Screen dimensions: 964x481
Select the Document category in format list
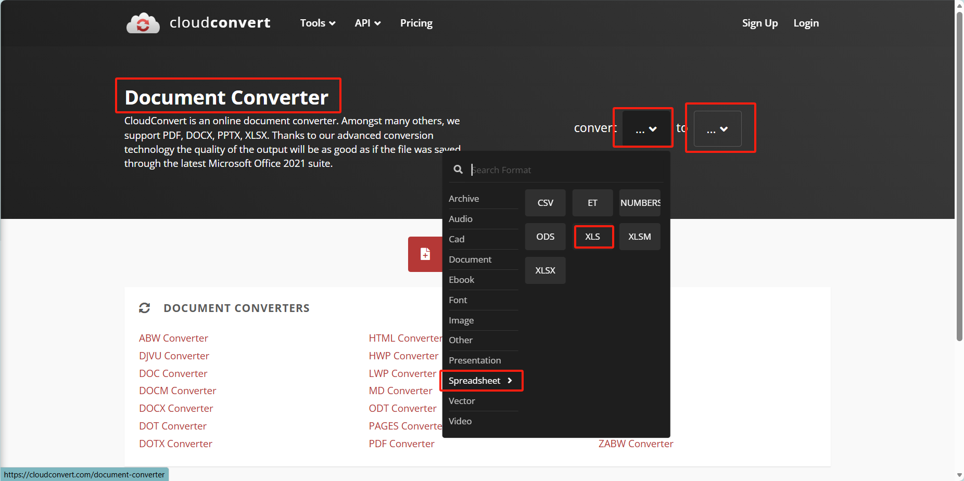click(x=470, y=259)
